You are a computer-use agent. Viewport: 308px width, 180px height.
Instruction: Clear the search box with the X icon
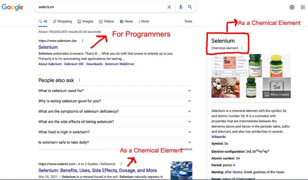coord(169,7)
